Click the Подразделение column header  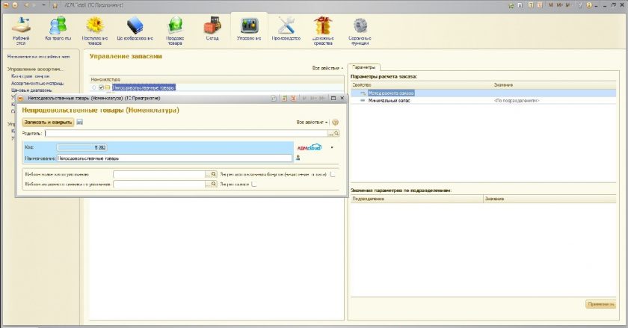417,199
